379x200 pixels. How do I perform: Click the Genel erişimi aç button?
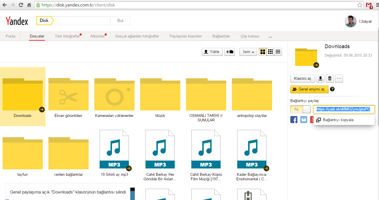coord(309,89)
